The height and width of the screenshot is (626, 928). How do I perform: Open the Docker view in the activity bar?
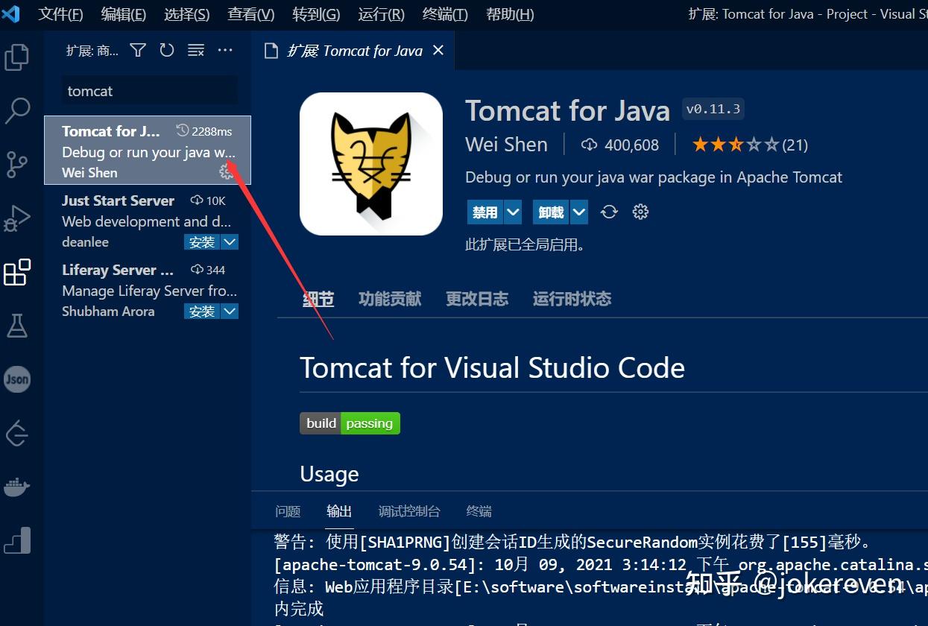(16, 487)
